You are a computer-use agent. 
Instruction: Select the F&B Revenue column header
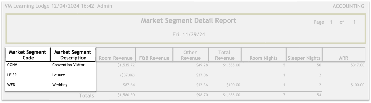[154, 58]
